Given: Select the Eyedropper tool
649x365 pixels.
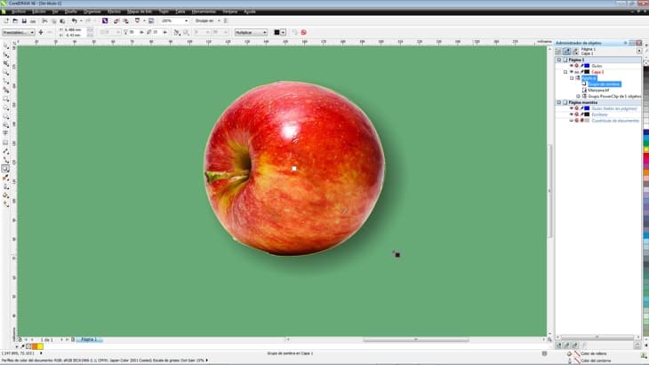Looking at the screenshot, I should coord(6,178).
